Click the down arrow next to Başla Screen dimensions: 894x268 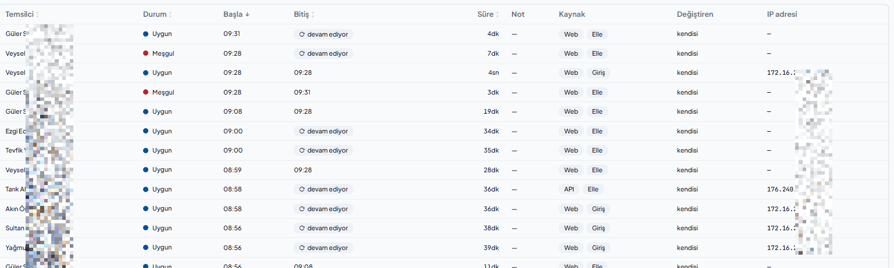(x=247, y=15)
